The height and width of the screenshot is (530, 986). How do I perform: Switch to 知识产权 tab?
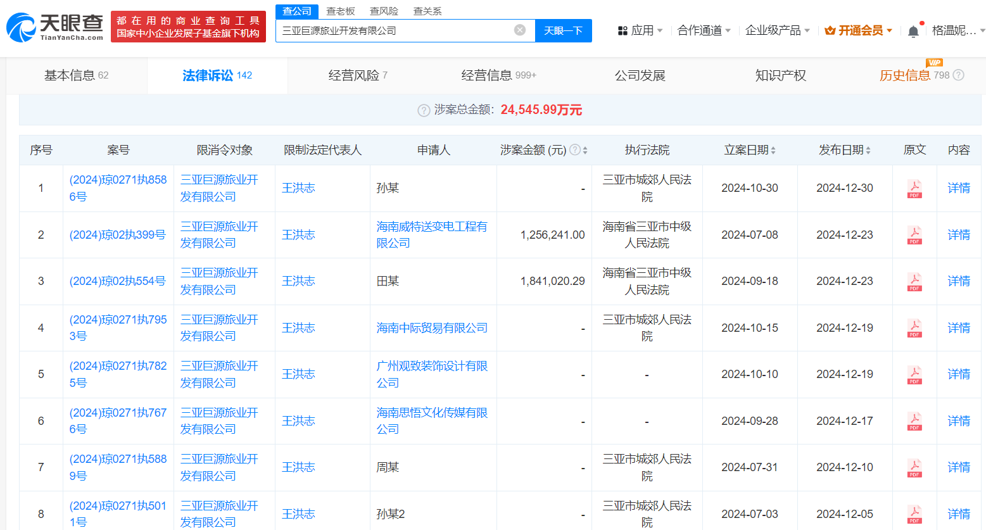(x=780, y=75)
